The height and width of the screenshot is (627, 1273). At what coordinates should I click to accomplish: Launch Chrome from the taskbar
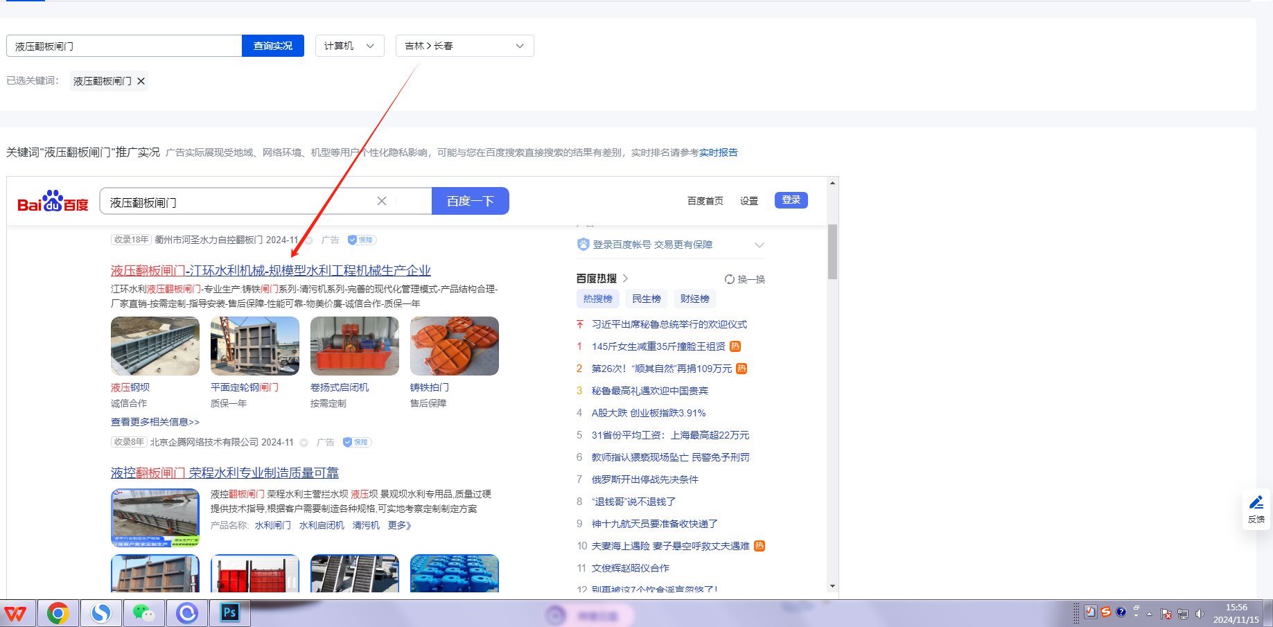pos(58,613)
